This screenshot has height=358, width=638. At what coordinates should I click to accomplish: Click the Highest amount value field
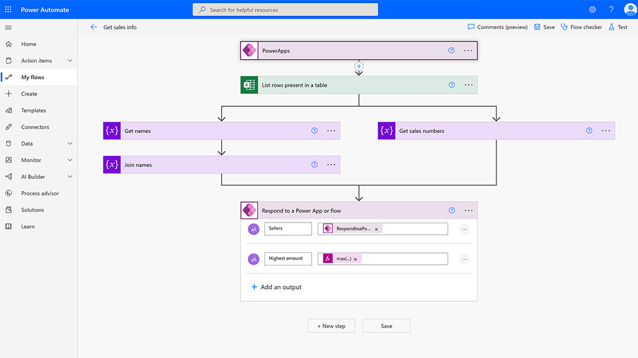(383, 259)
